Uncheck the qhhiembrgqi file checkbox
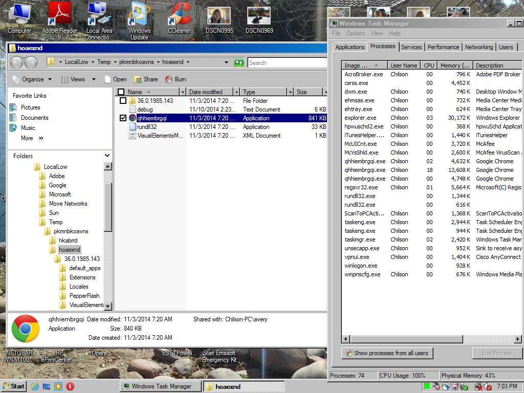The height and width of the screenshot is (393, 524). tap(123, 118)
